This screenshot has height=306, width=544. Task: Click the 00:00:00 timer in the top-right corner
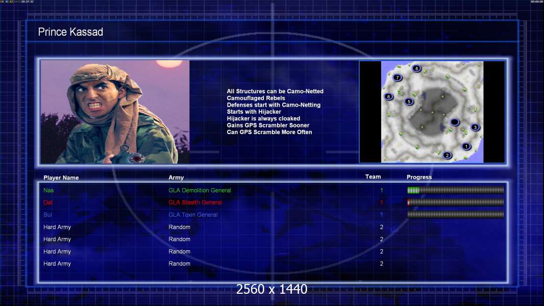[x=537, y=2]
